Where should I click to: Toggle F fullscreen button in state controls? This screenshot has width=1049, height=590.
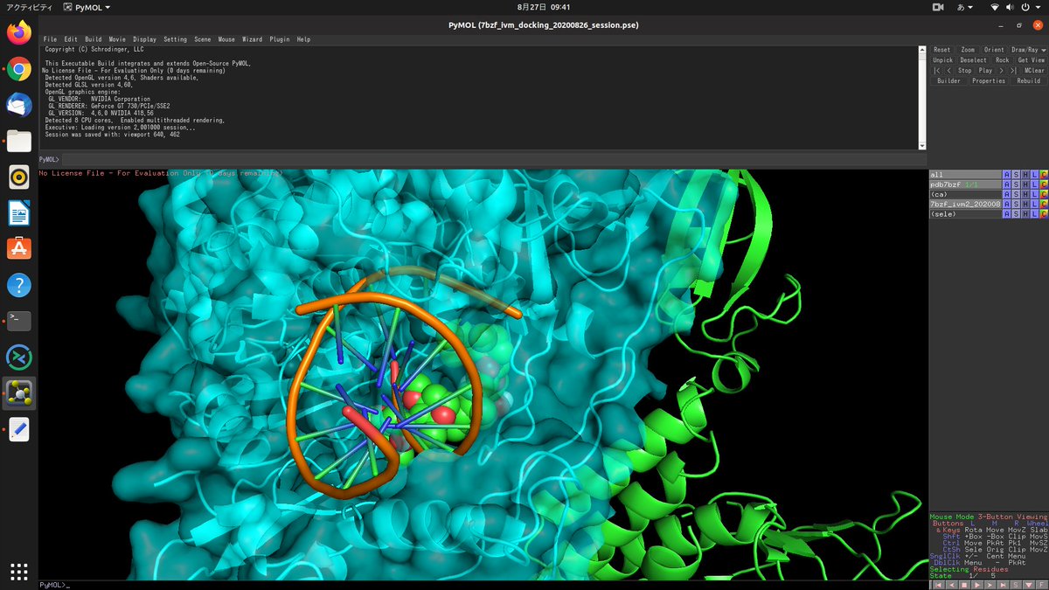pos(1042,584)
